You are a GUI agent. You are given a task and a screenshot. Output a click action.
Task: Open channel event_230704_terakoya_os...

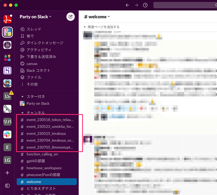pos(47,140)
